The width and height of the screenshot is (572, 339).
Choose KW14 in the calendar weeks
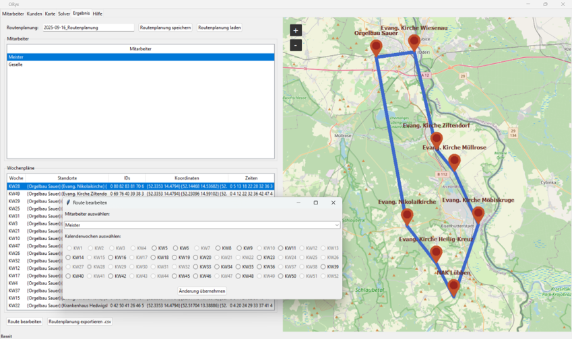click(x=69, y=258)
